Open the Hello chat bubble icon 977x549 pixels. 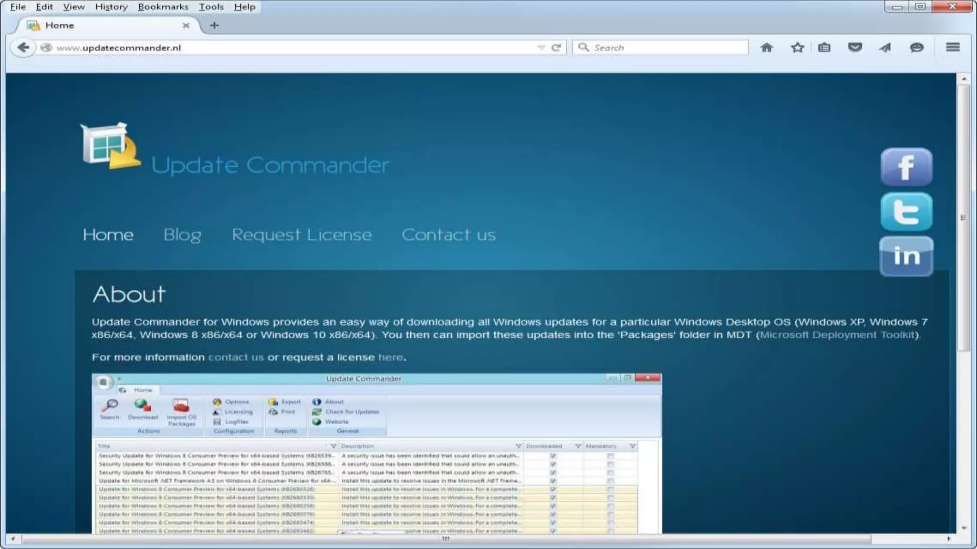pyautogui.click(x=916, y=47)
